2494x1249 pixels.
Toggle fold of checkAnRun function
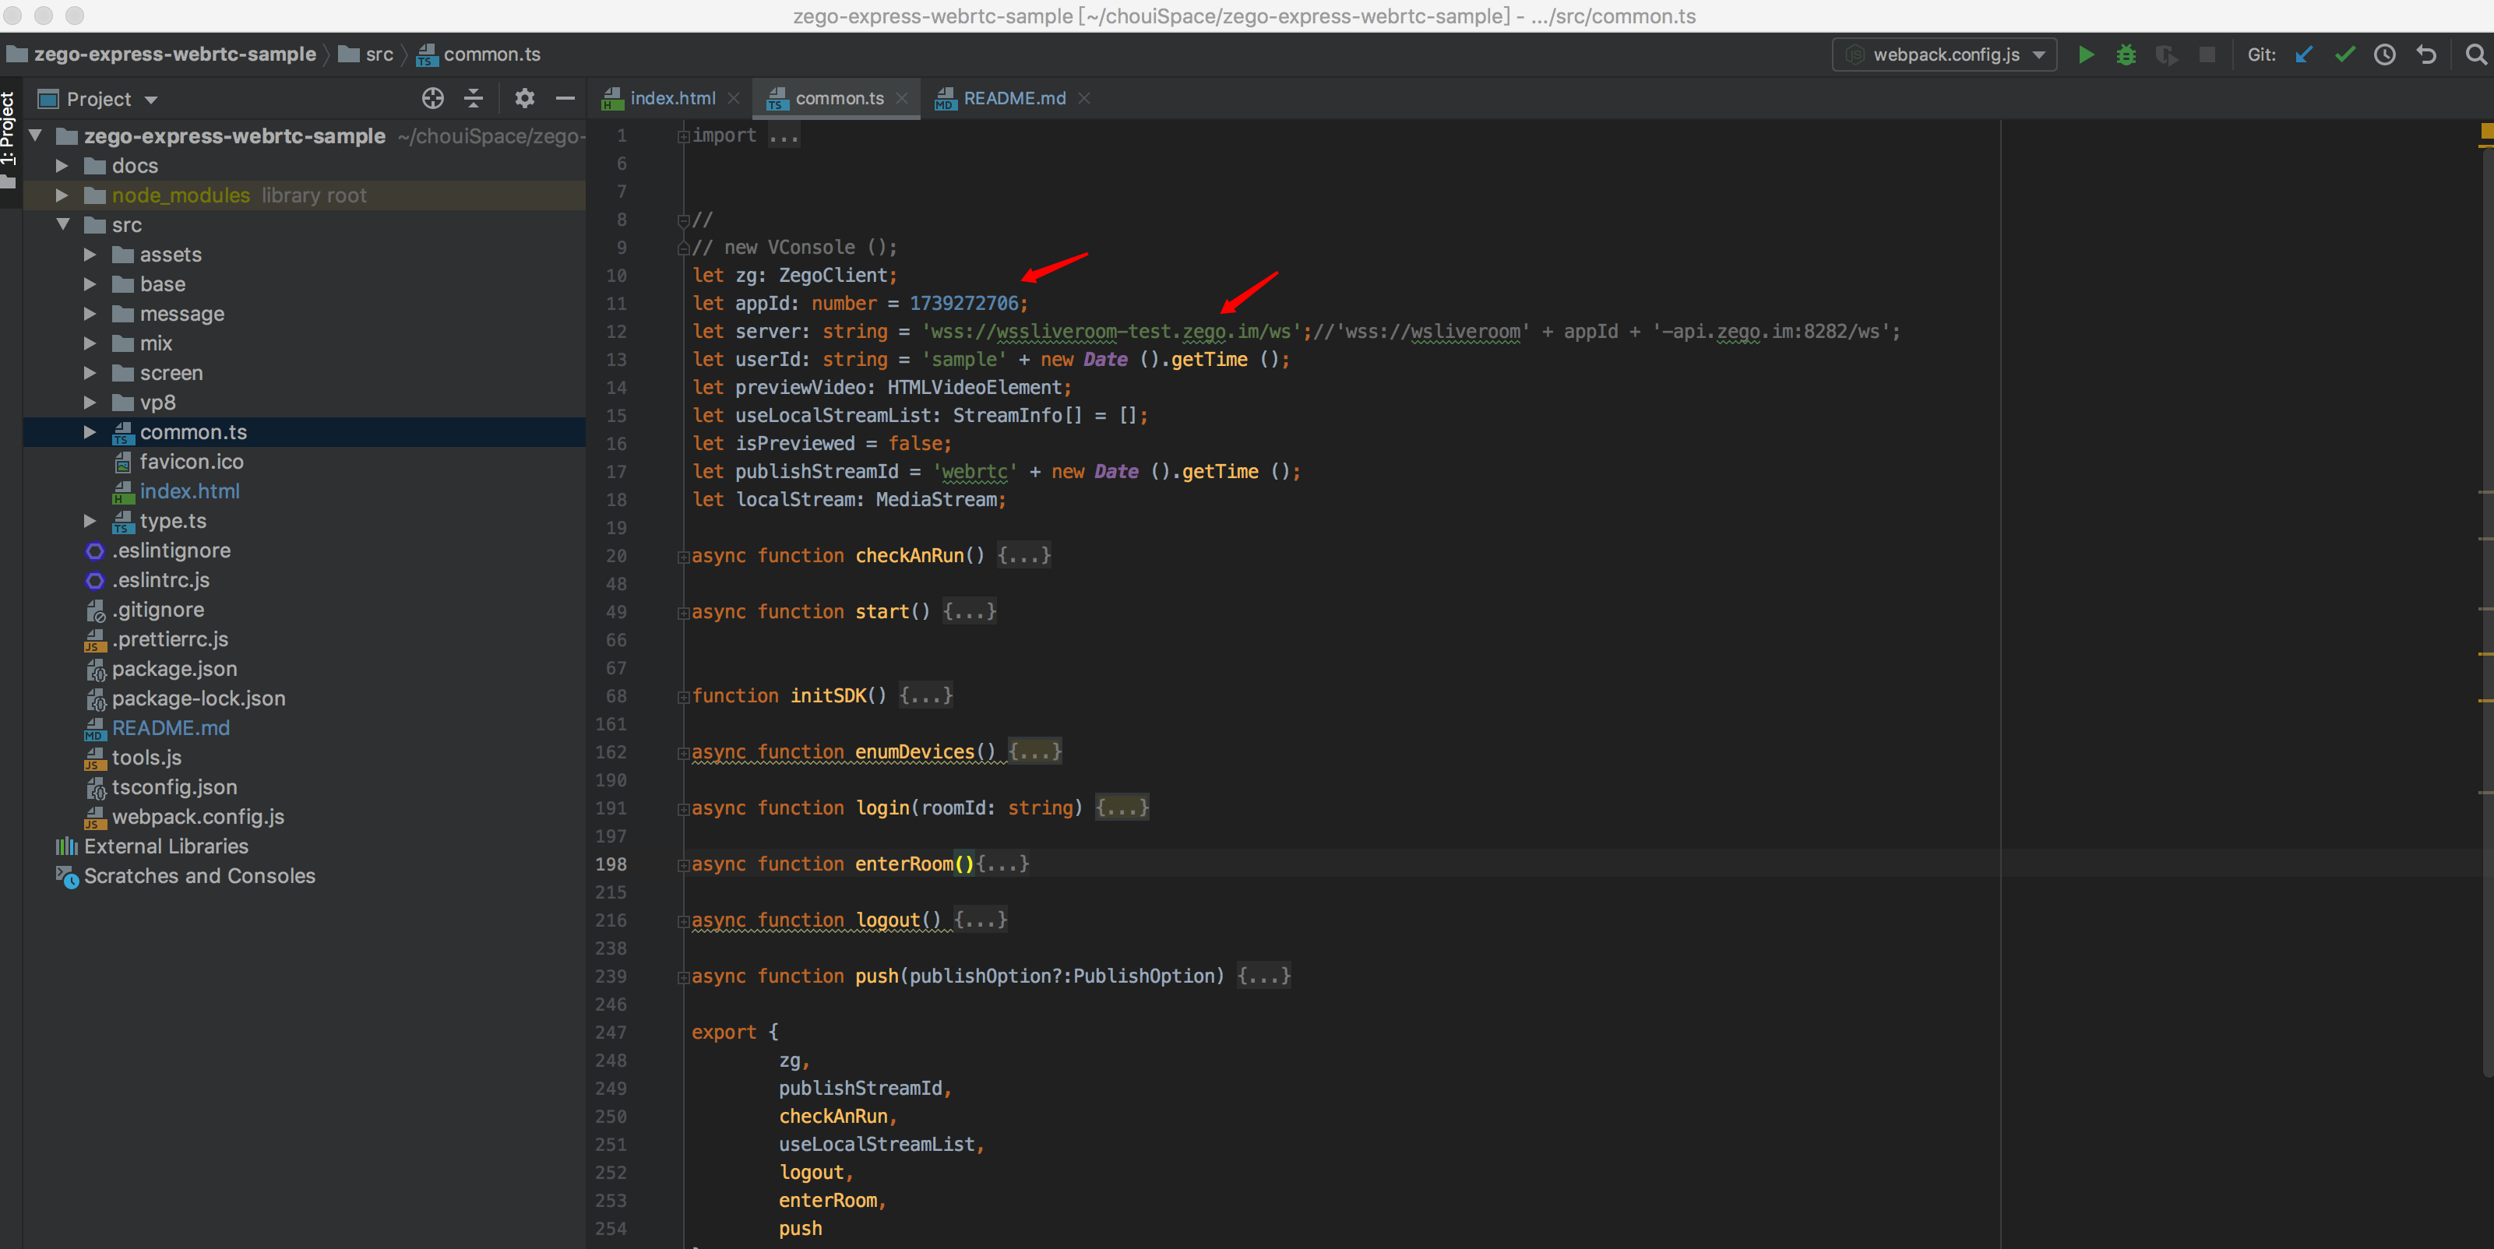[682, 557]
